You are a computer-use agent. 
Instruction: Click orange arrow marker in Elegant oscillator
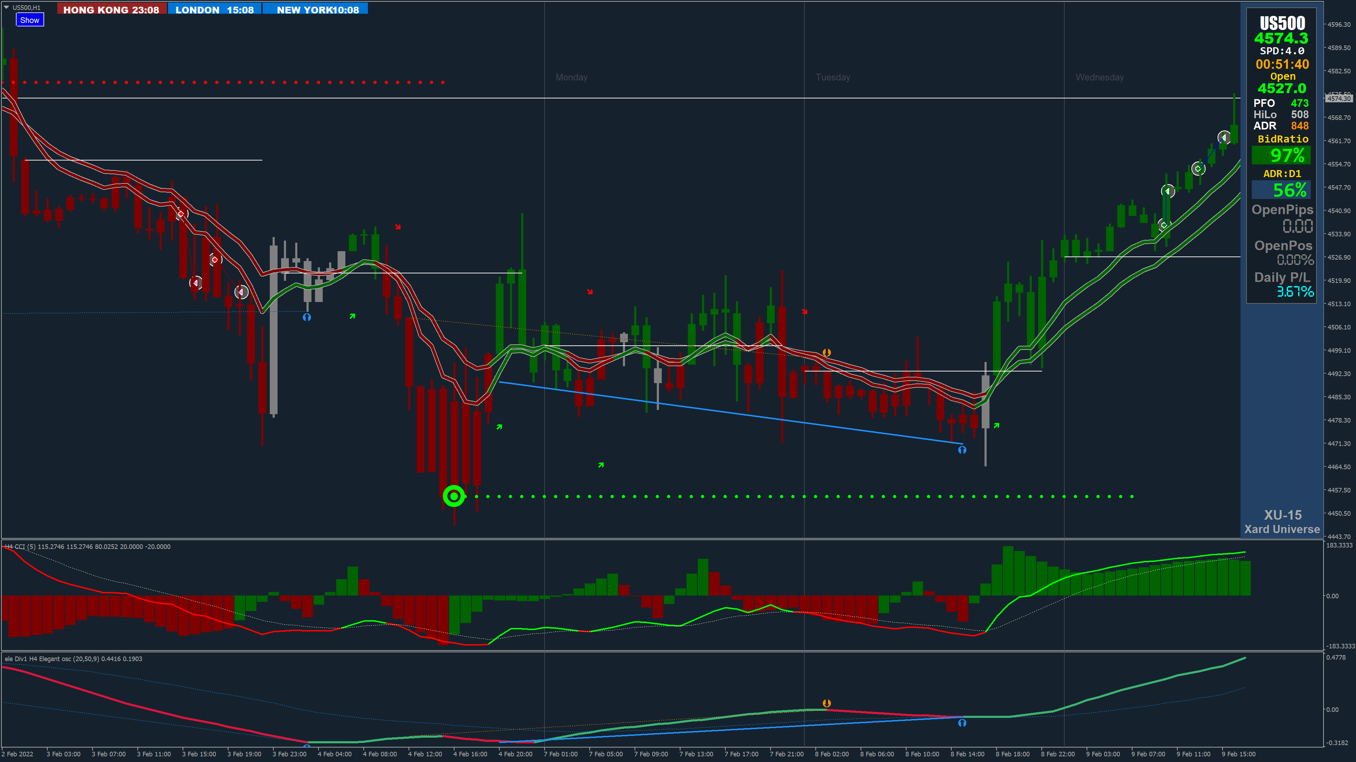(x=826, y=703)
